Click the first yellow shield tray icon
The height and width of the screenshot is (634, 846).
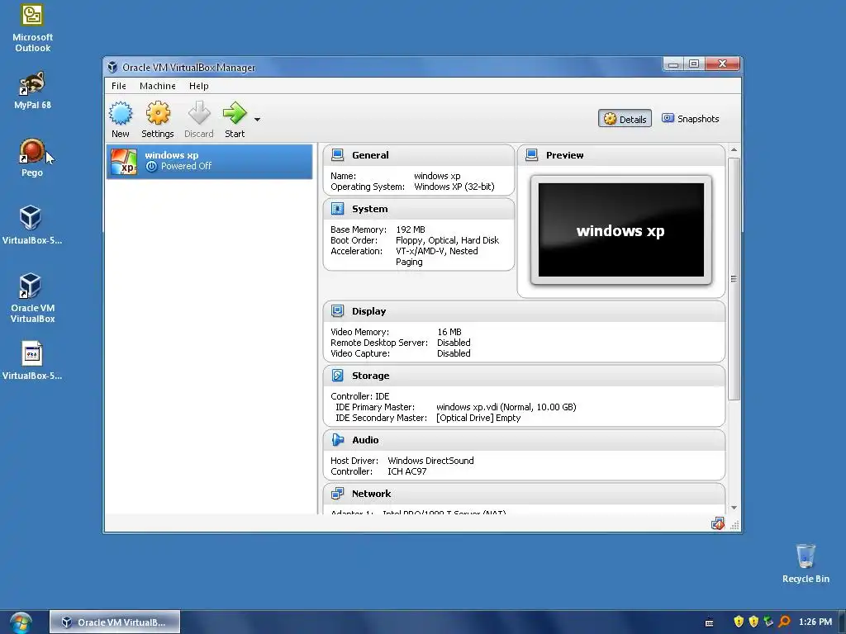tap(739, 622)
